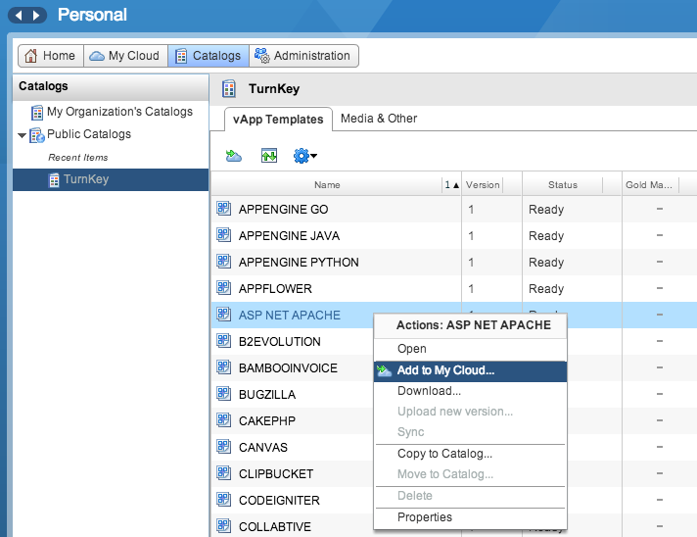The image size is (697, 537).
Task: Select the CAKEPHP row name
Action: tap(267, 421)
